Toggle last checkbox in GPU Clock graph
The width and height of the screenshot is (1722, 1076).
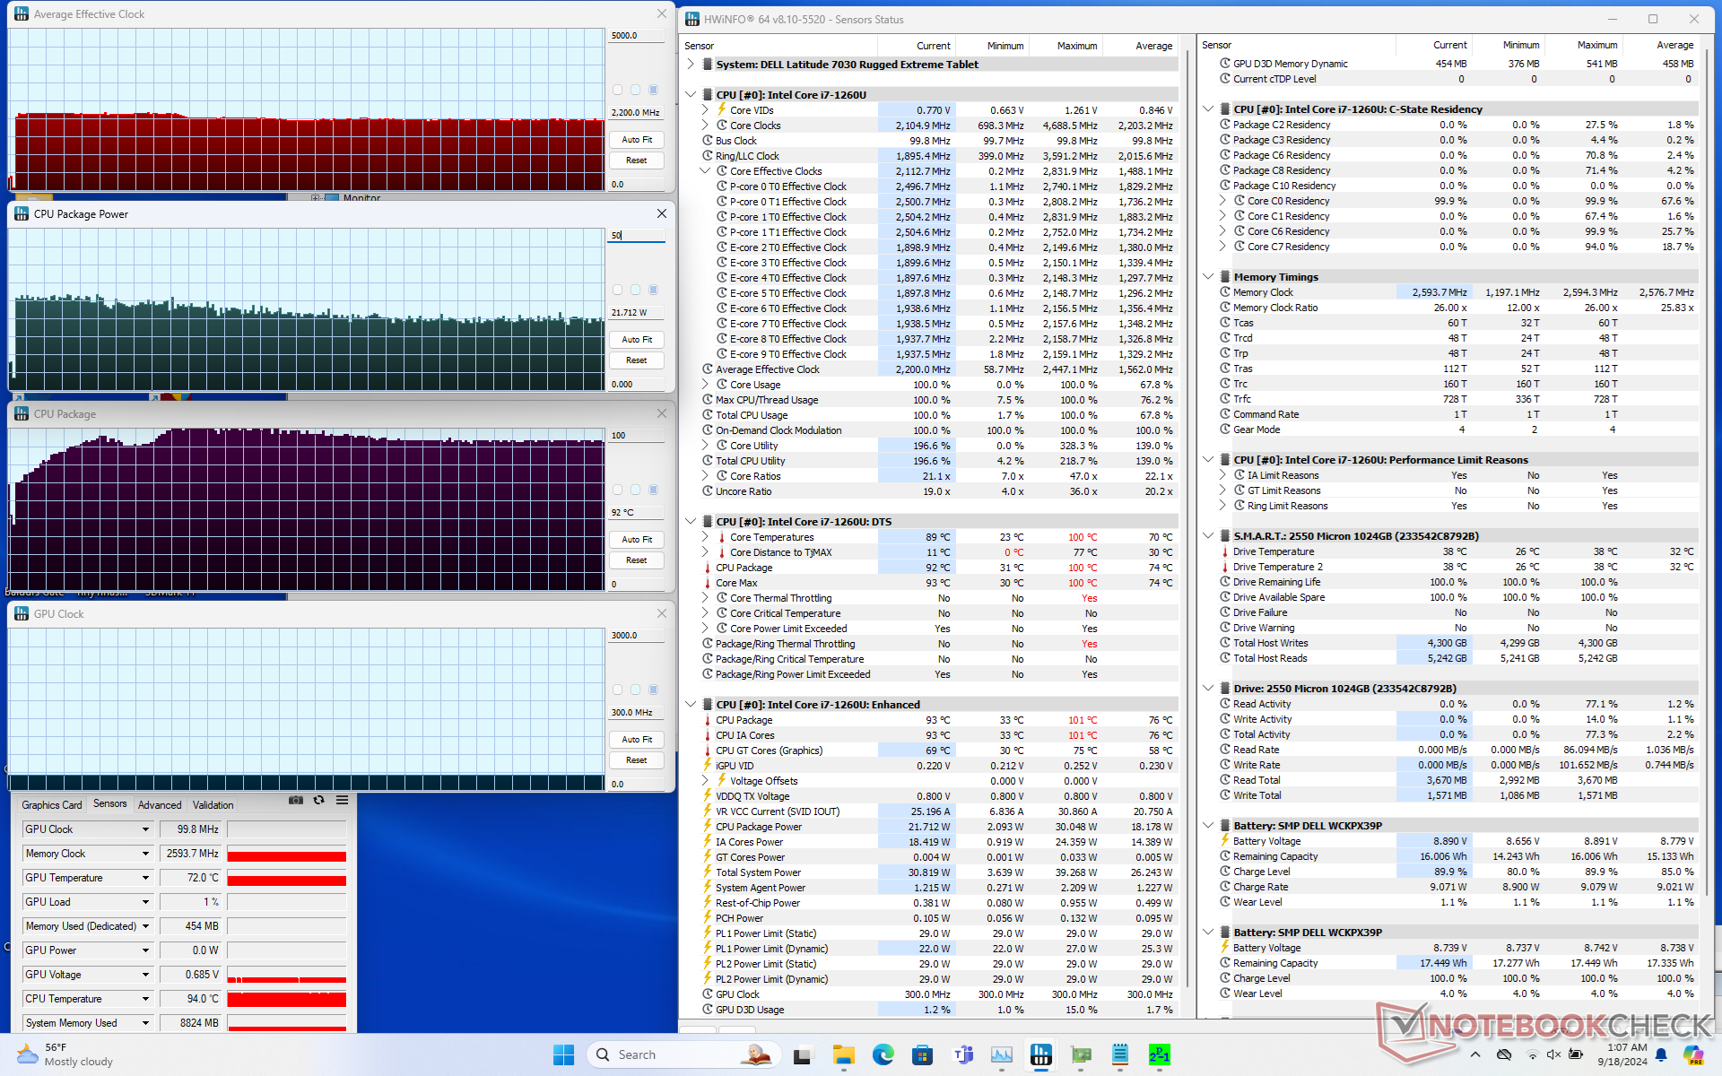(x=653, y=690)
